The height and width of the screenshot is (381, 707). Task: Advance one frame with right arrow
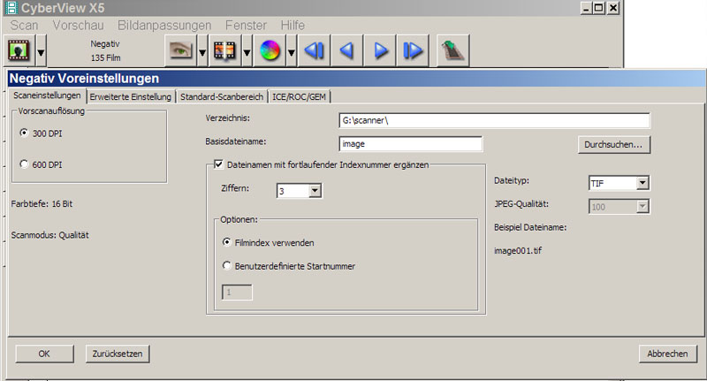(x=380, y=50)
